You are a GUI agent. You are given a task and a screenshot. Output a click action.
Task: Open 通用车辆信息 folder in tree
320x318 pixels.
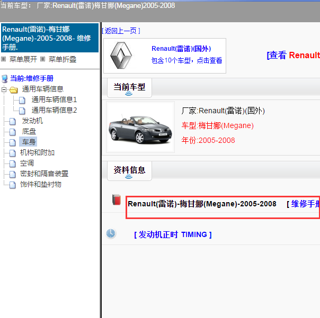[43, 89]
